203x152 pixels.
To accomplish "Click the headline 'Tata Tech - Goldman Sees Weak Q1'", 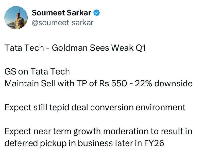I will (x=75, y=48).
